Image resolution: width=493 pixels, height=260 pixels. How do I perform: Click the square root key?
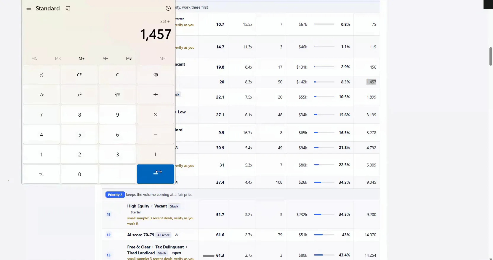pos(118,95)
